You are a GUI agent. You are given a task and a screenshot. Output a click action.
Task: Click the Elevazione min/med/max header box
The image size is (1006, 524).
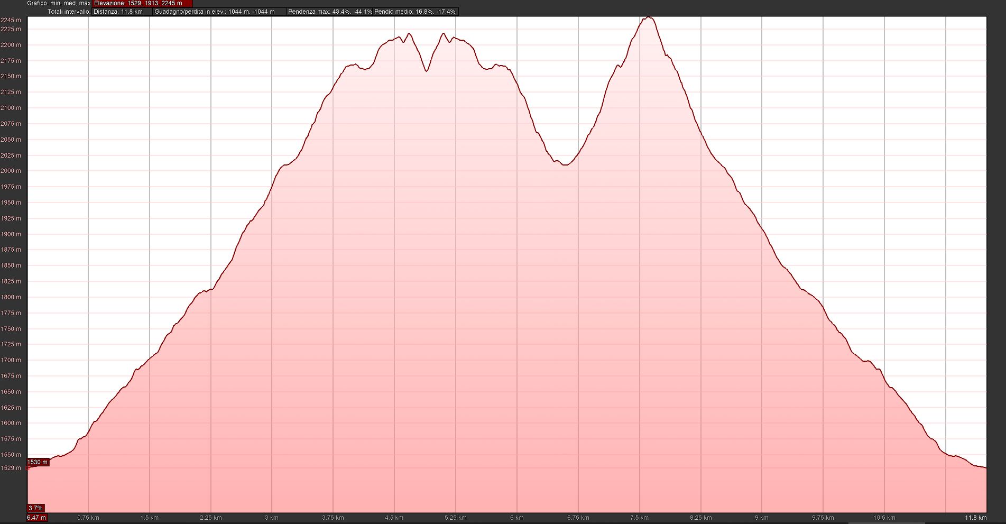(142, 3)
